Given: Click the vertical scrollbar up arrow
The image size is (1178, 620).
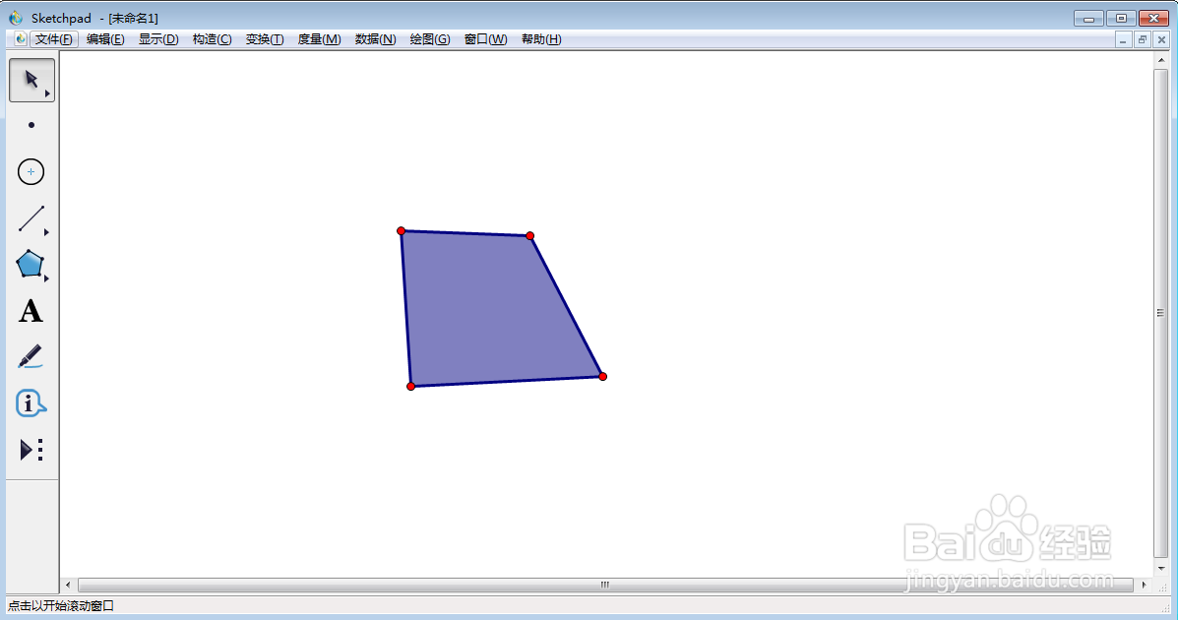Looking at the screenshot, I should pyautogui.click(x=1161, y=59).
